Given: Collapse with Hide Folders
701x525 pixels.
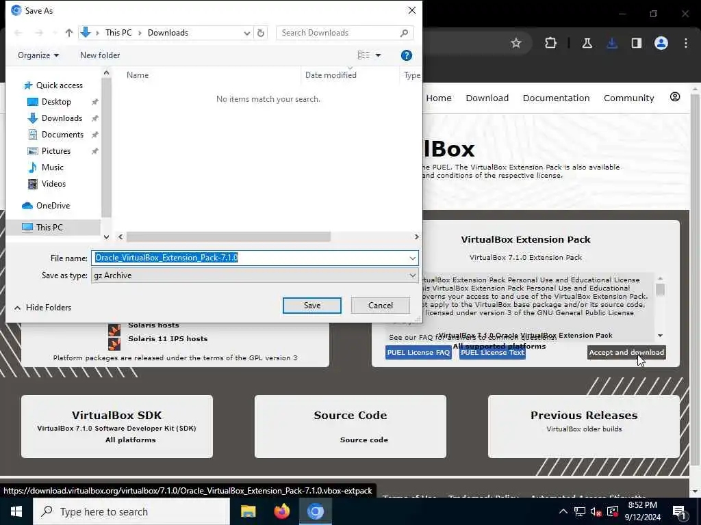Looking at the screenshot, I should (43, 308).
